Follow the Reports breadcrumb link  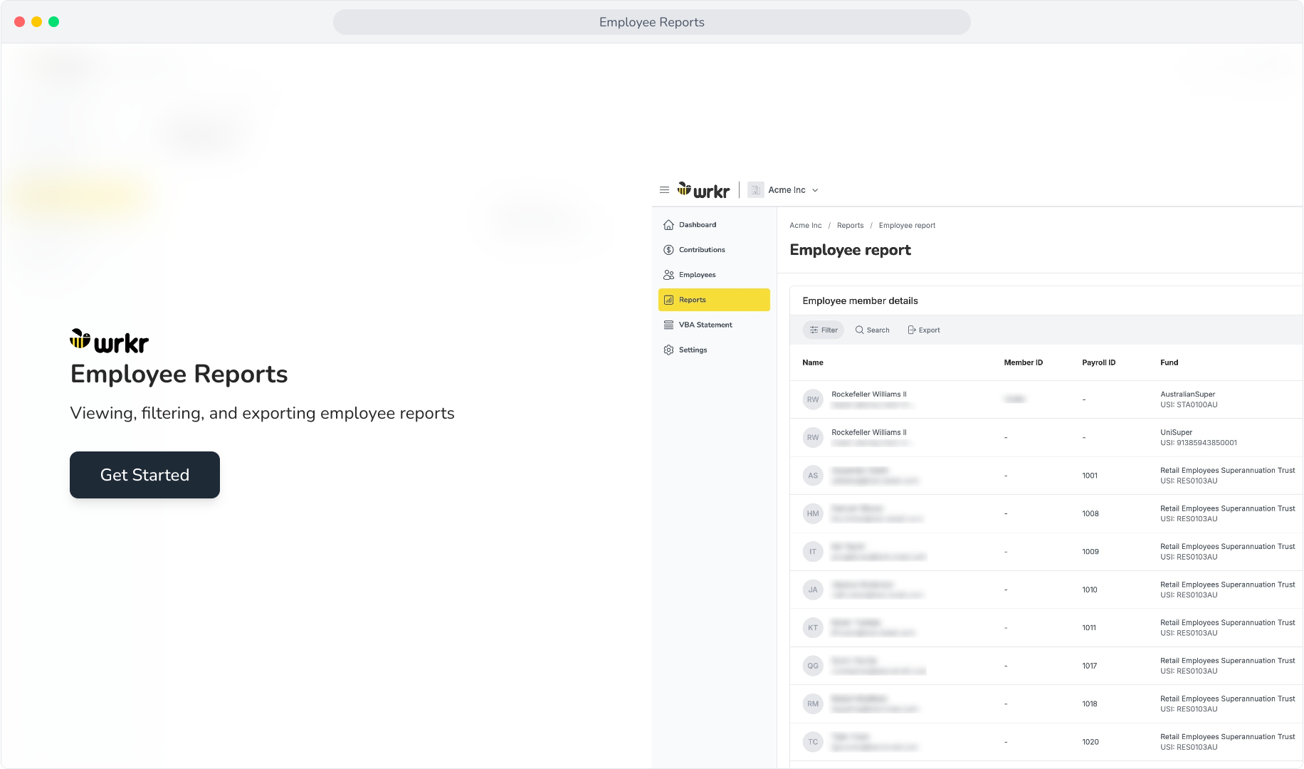click(850, 226)
